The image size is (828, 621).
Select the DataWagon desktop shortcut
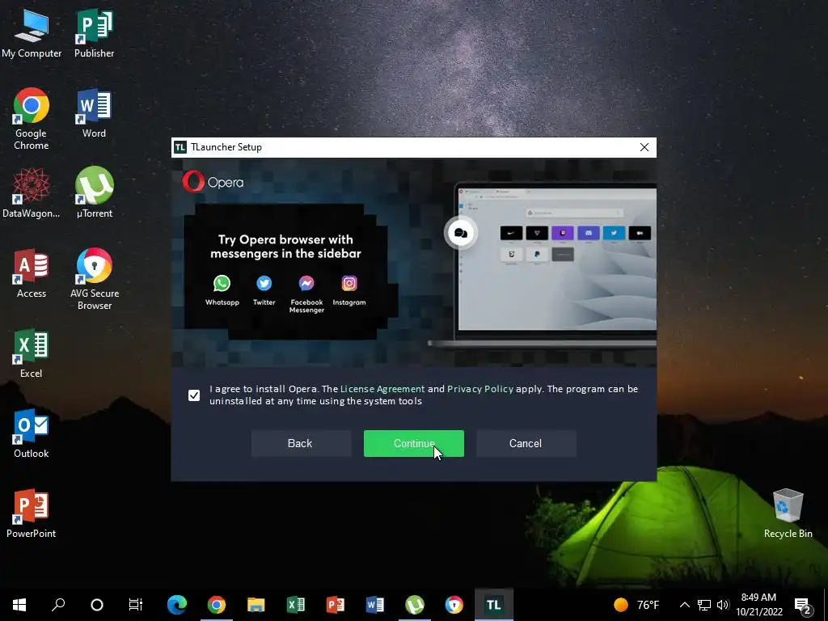click(x=32, y=193)
